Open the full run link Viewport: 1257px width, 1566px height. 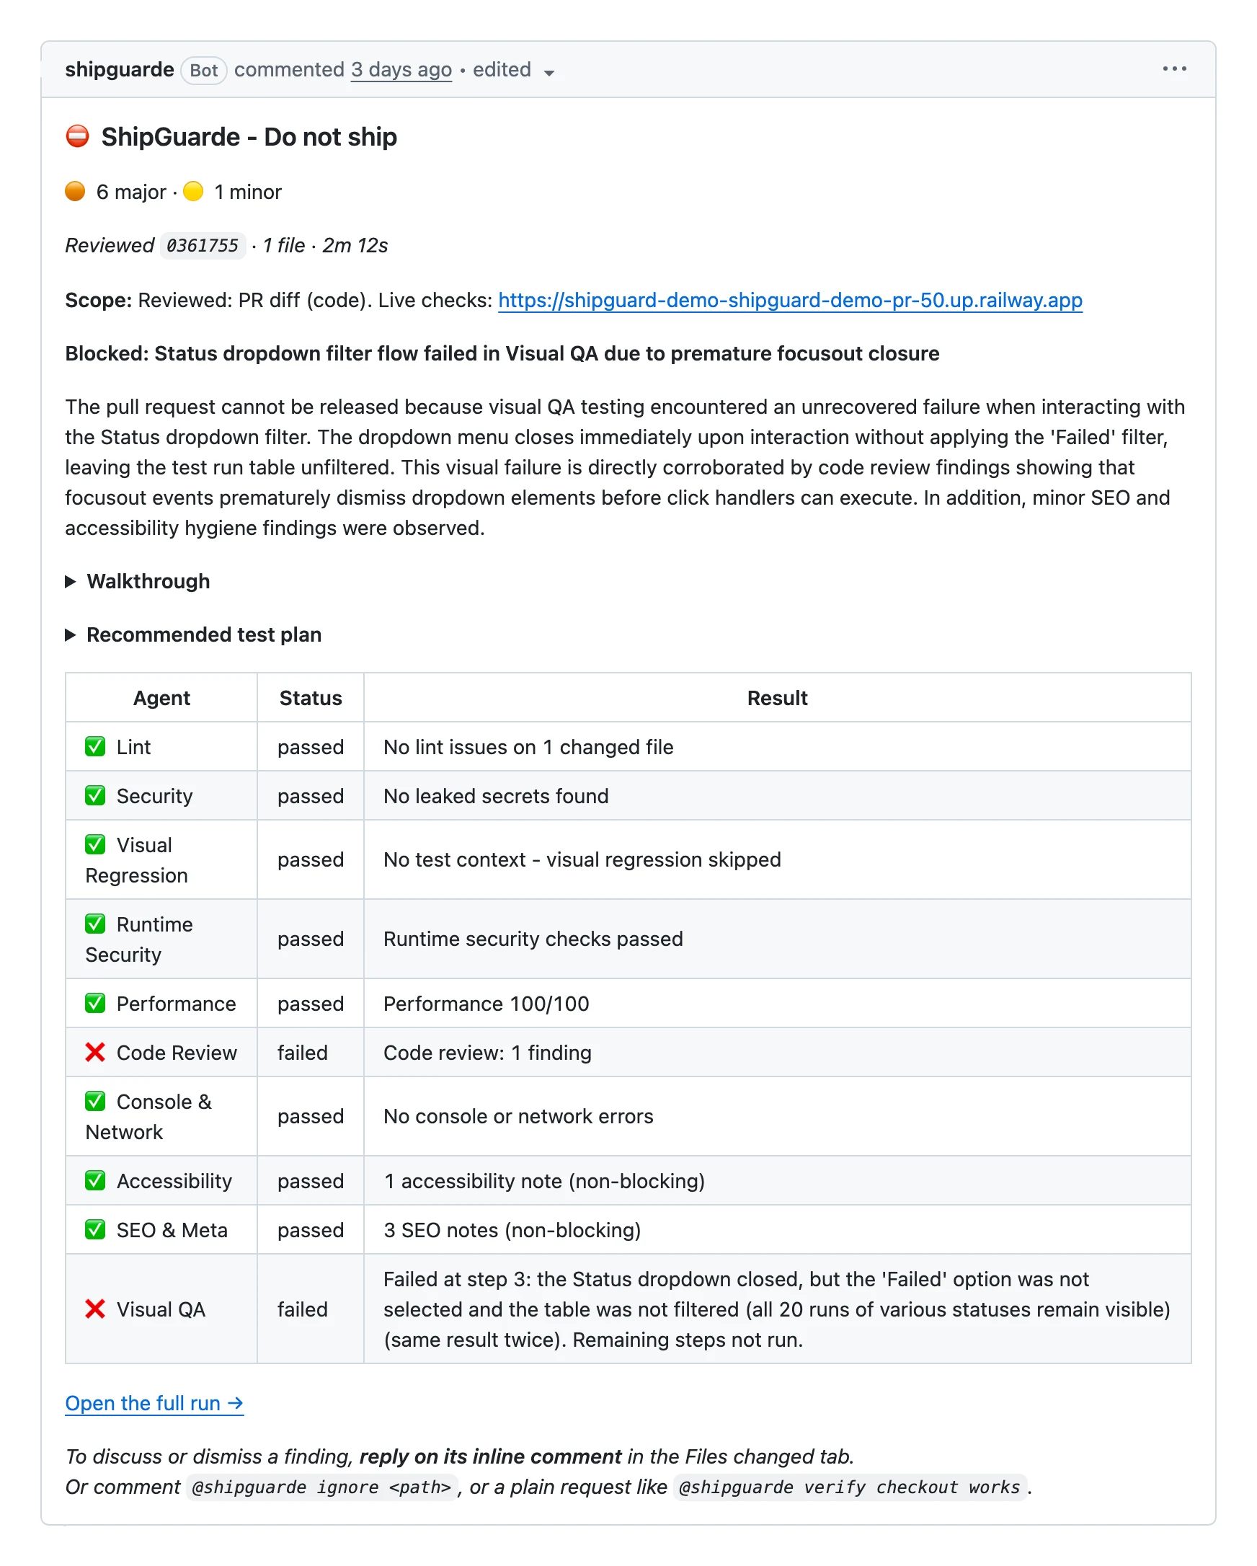pyautogui.click(x=155, y=1402)
